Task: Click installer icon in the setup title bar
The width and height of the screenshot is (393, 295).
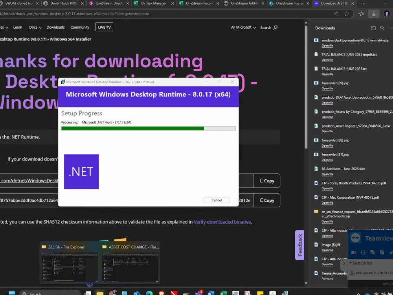Action: (62, 82)
